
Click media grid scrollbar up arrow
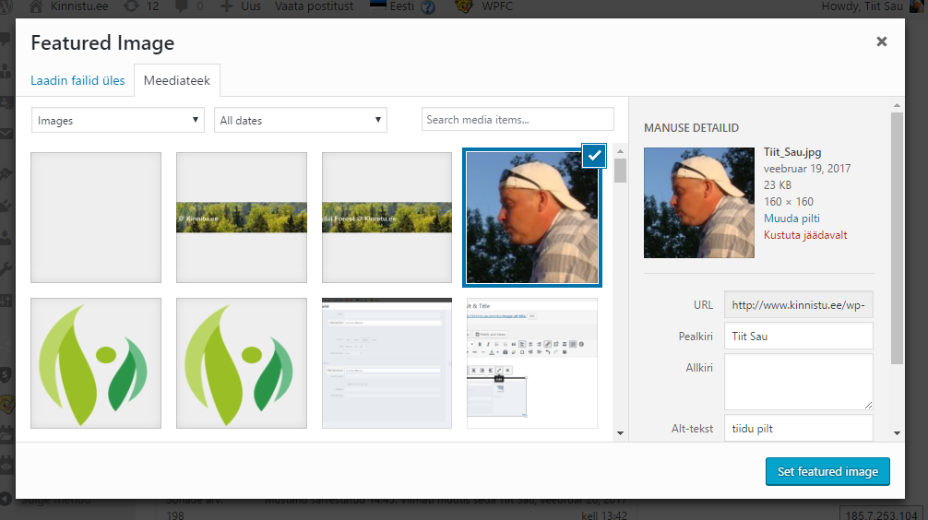click(x=620, y=151)
